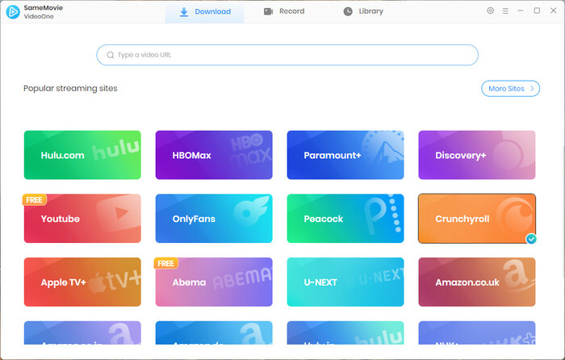Click the search magnifier icon
The image size is (565, 360).
(x=111, y=55)
